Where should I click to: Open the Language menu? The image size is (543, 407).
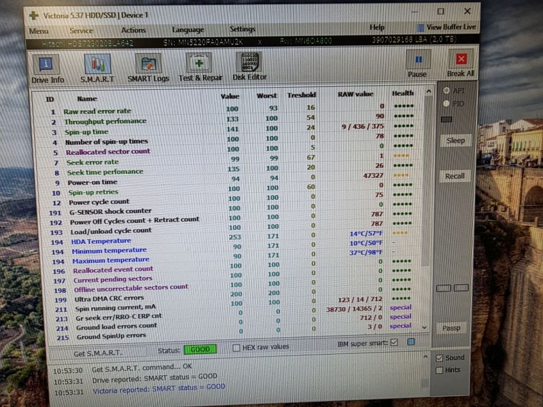pyautogui.click(x=188, y=30)
